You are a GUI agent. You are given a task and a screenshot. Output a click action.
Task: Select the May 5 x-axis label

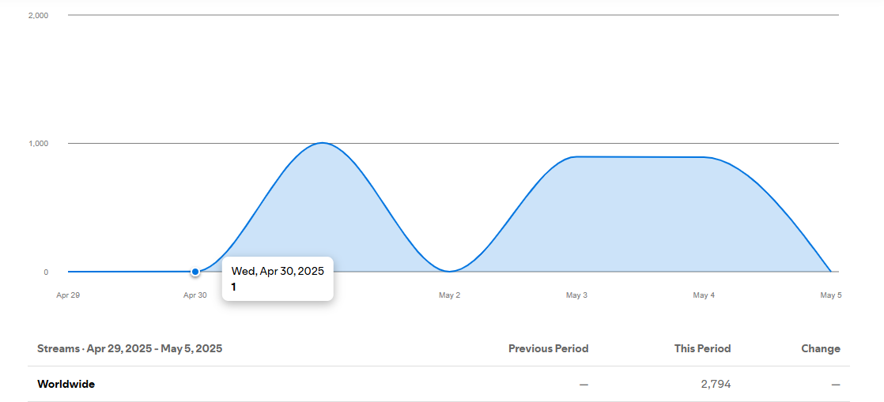[830, 295]
